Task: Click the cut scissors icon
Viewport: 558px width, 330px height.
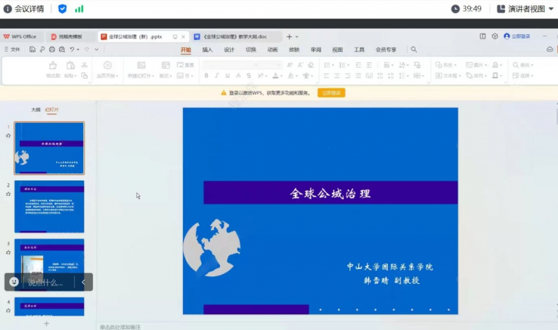Action: (84, 65)
